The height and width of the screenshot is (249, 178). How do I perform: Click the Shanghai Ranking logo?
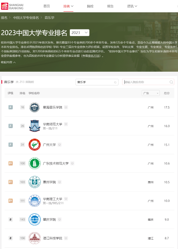click(12, 6)
